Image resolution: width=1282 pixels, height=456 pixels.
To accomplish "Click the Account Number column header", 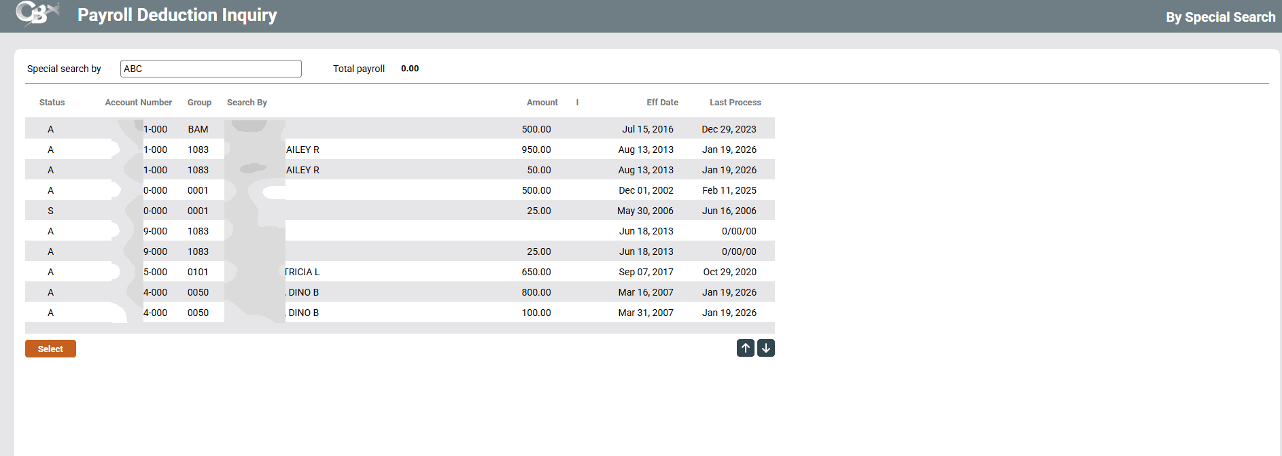I will (138, 103).
